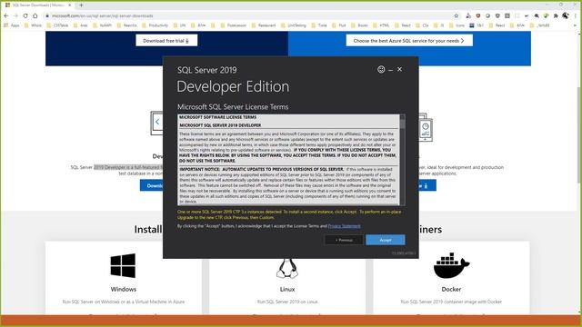Open the Privacy Statement link
The height and width of the screenshot is (327, 582).
(344, 226)
